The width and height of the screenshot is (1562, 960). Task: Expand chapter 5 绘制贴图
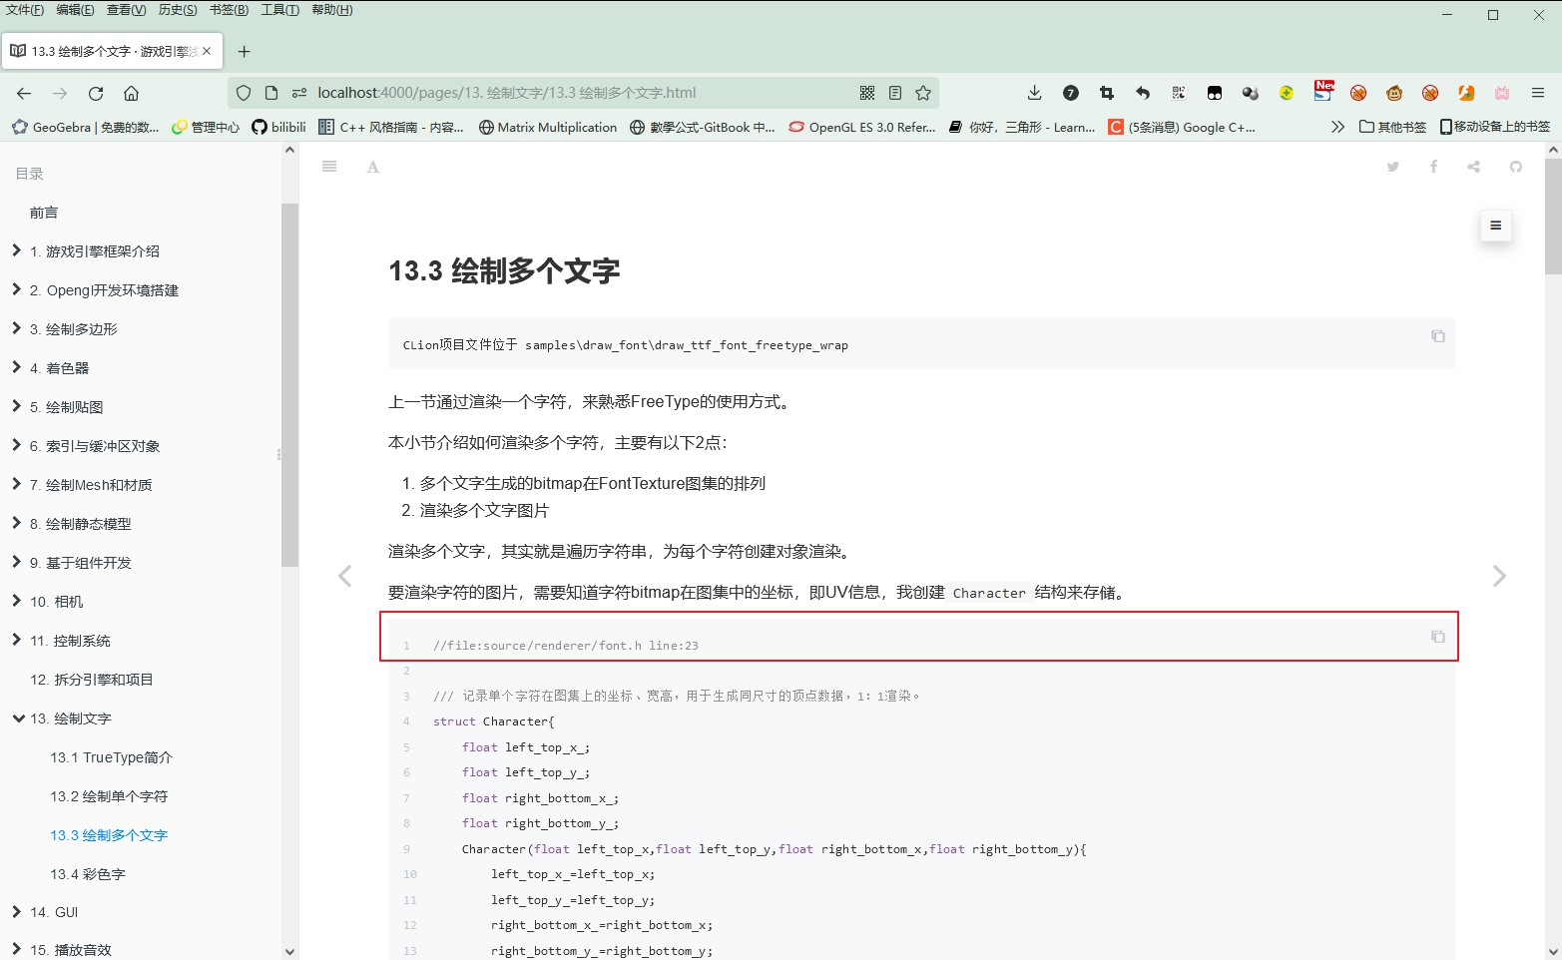click(x=16, y=406)
